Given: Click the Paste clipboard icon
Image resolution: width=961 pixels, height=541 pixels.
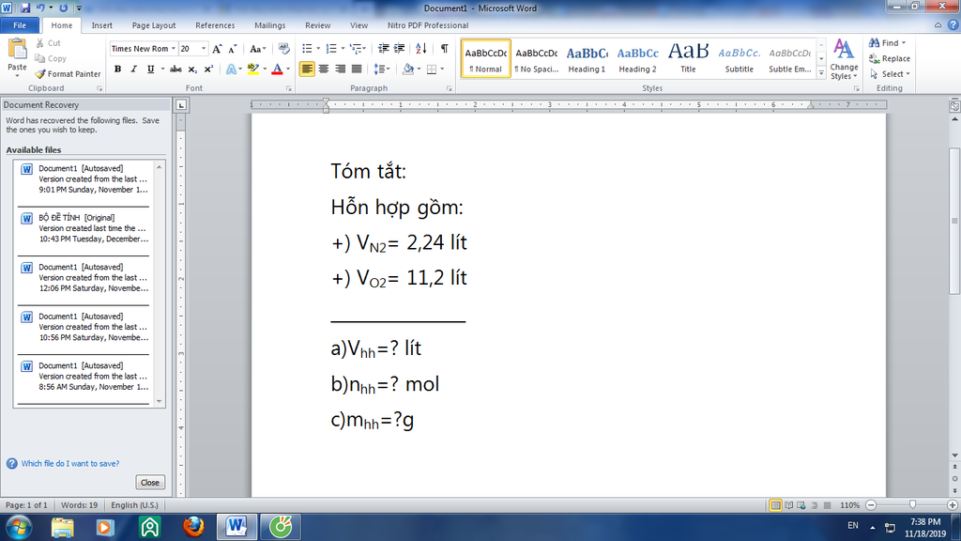Looking at the screenshot, I should coord(17,50).
